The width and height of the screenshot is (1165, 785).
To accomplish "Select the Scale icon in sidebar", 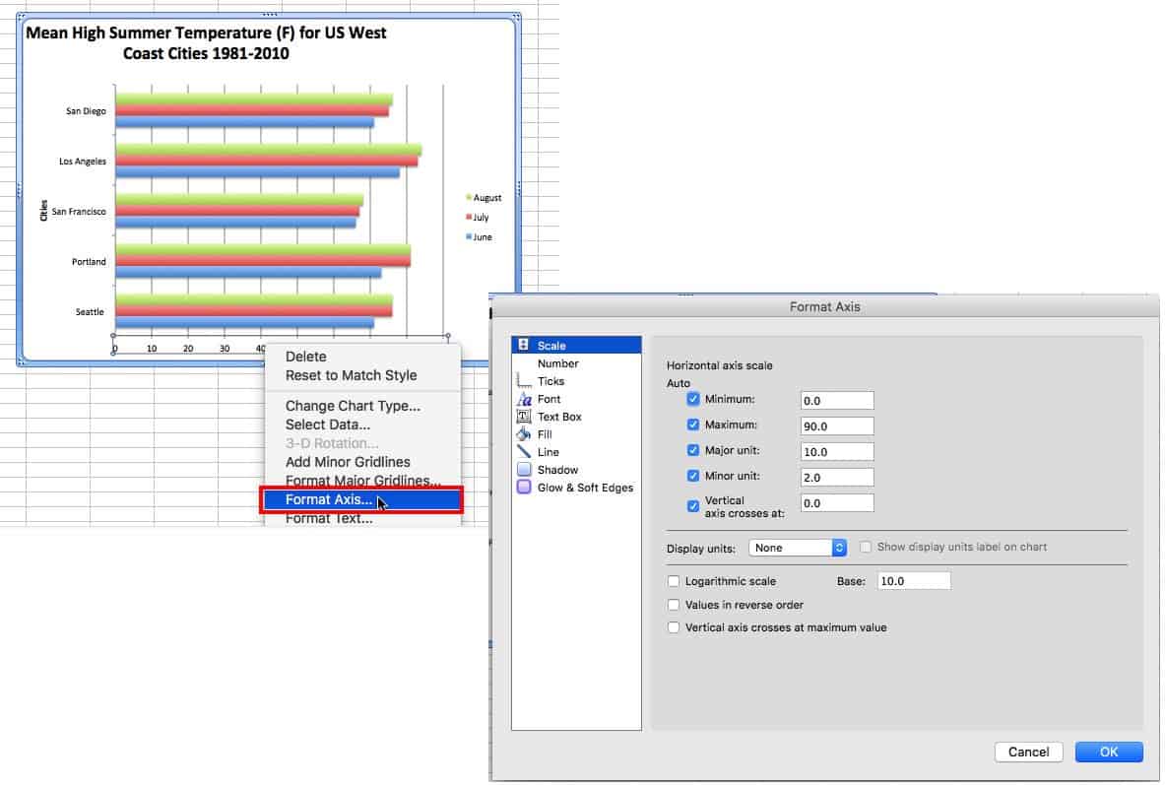I will point(523,346).
